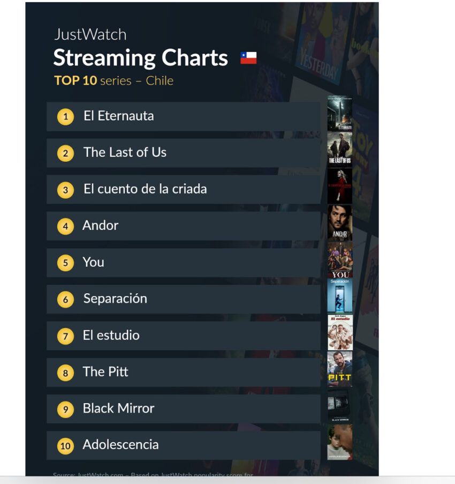This screenshot has height=484, width=455.
Task: Click the rank 7 number badge
Action: [65, 336]
